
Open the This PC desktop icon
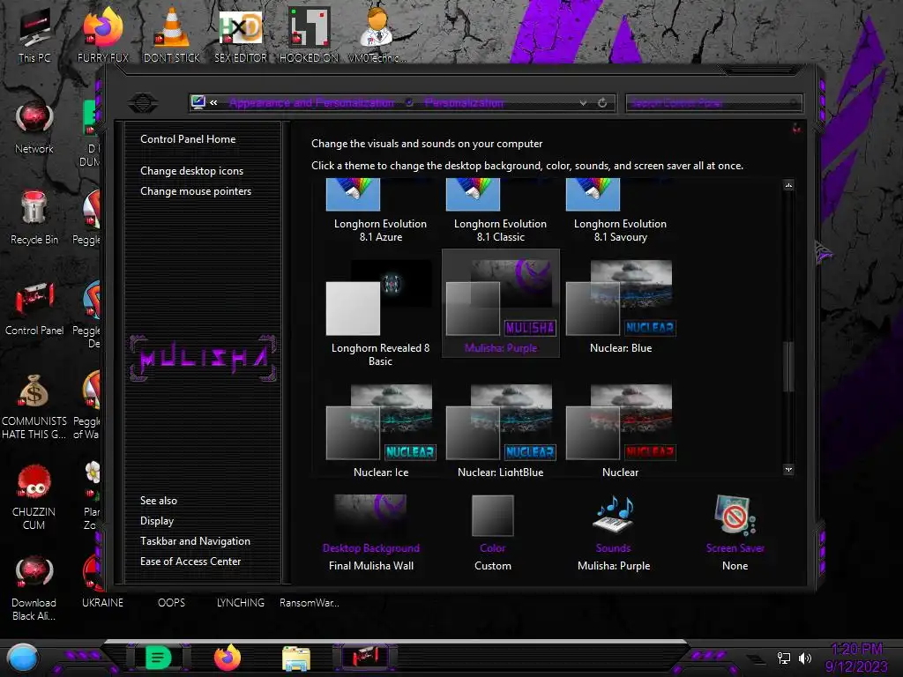click(x=34, y=34)
